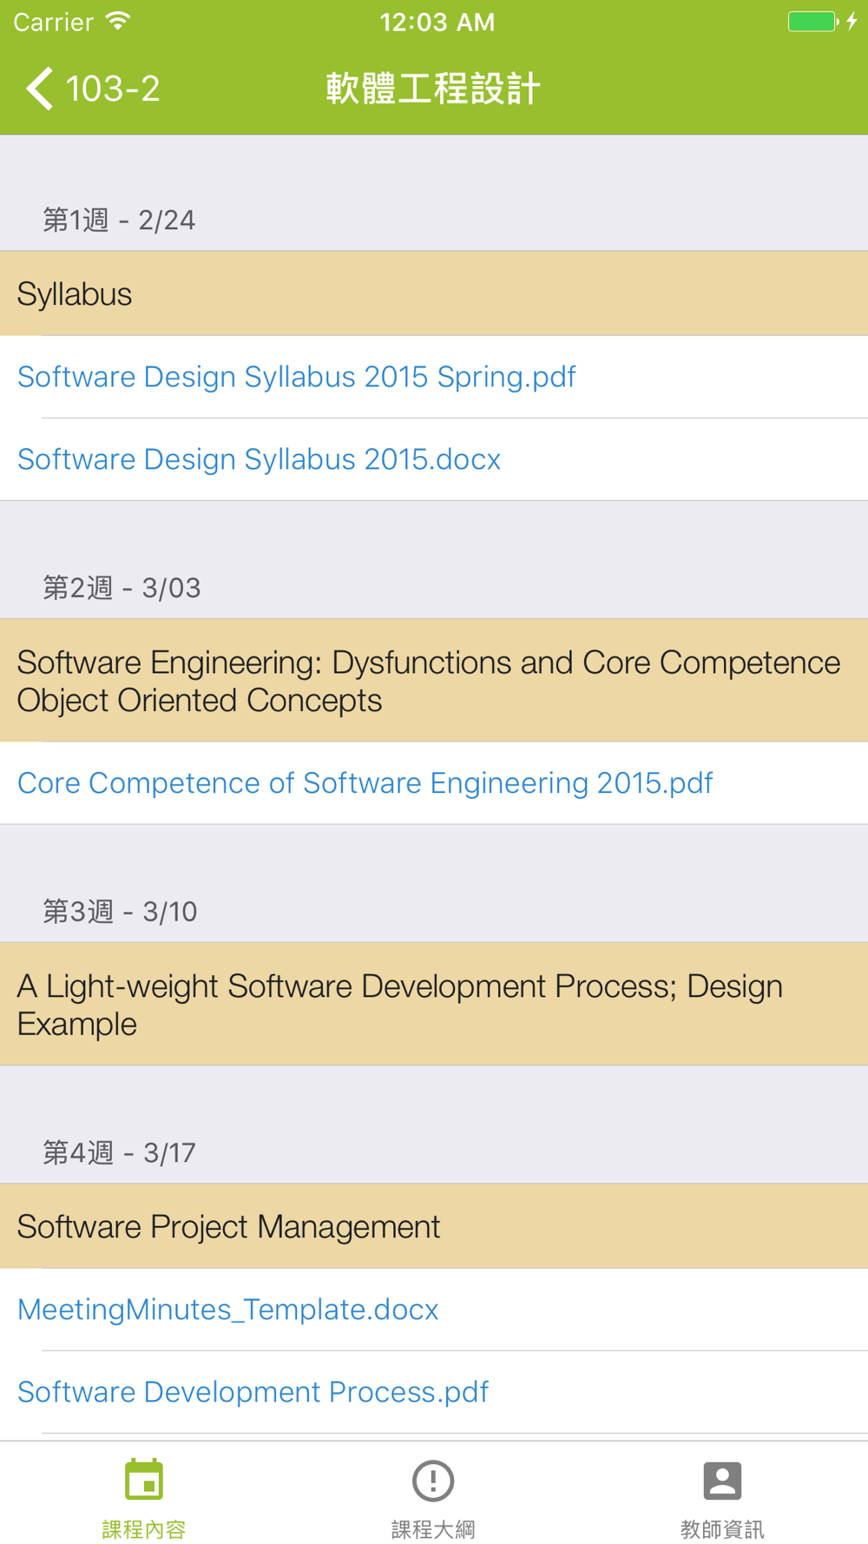The width and height of the screenshot is (868, 1544).
Task: Tap the 軟體工程設計 title
Action: coord(433,89)
